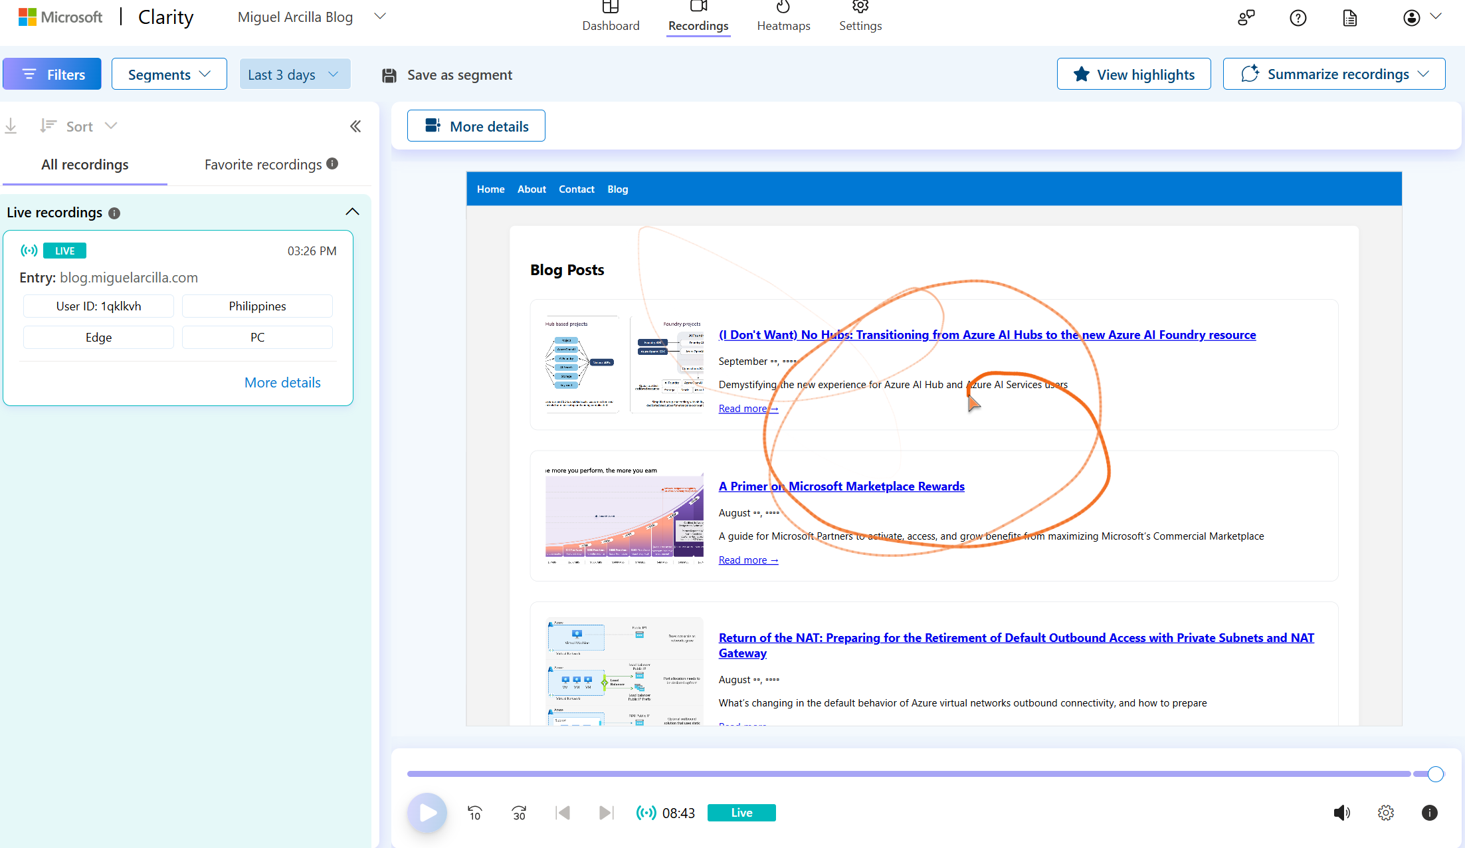This screenshot has height=848, width=1465.
Task: Click the Live button in player
Action: point(741,812)
